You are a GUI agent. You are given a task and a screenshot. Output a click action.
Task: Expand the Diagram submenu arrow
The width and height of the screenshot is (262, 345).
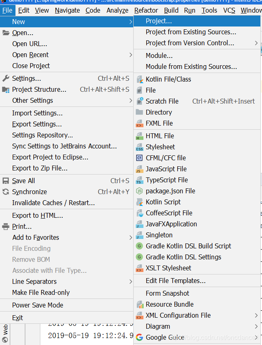[256, 326]
